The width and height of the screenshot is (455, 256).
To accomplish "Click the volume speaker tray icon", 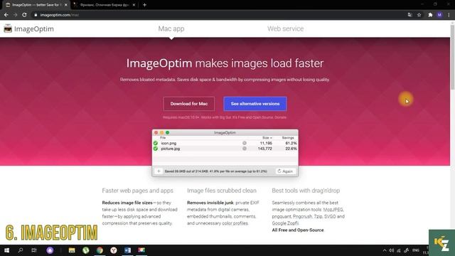I will coord(392,250).
